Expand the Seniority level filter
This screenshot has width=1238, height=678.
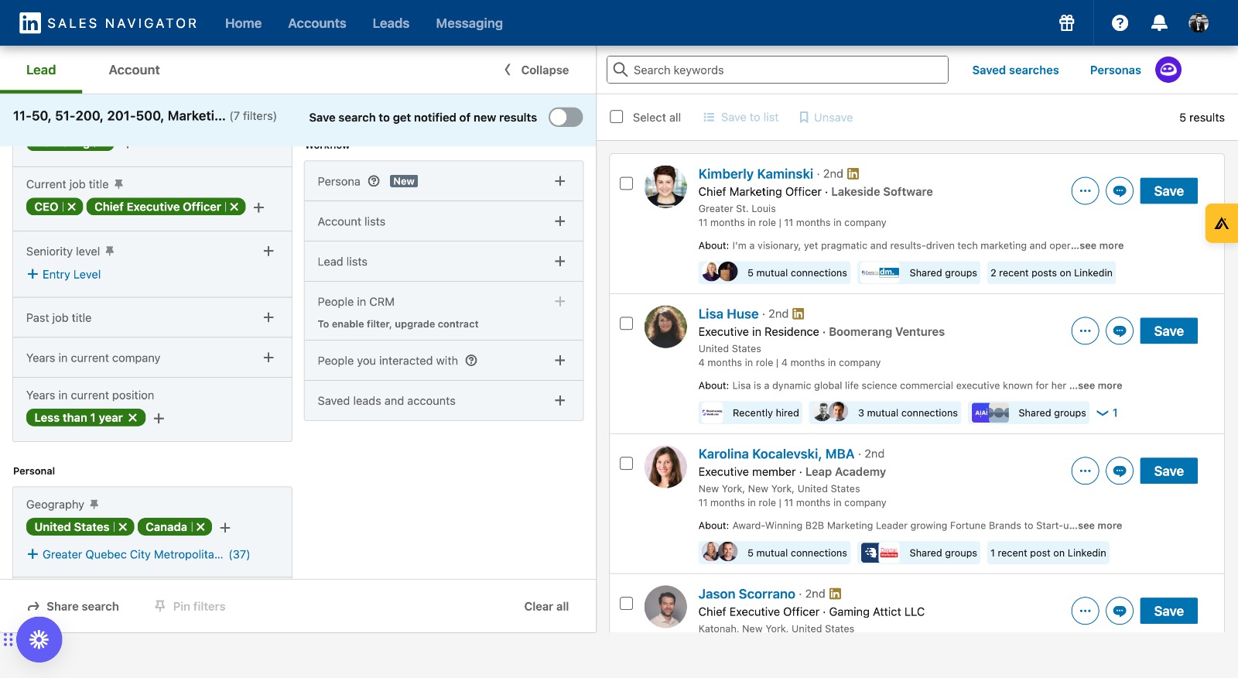click(x=268, y=251)
